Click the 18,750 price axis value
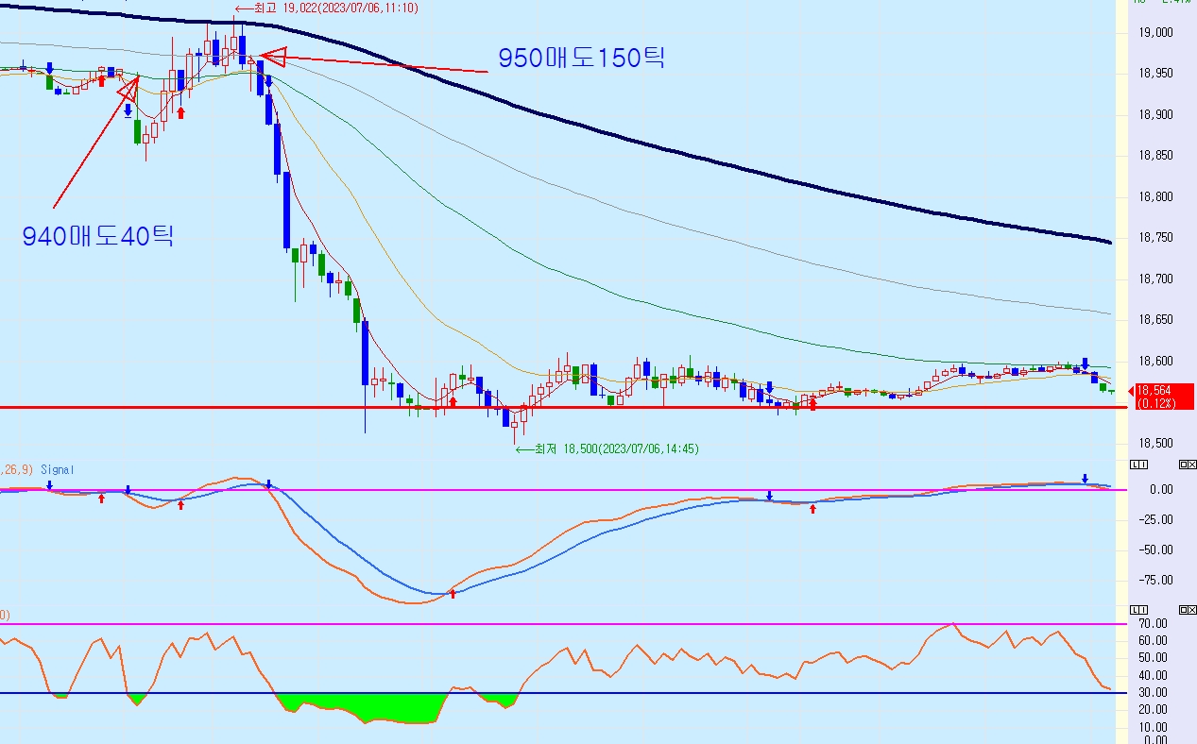1197x744 pixels. click(x=1156, y=238)
